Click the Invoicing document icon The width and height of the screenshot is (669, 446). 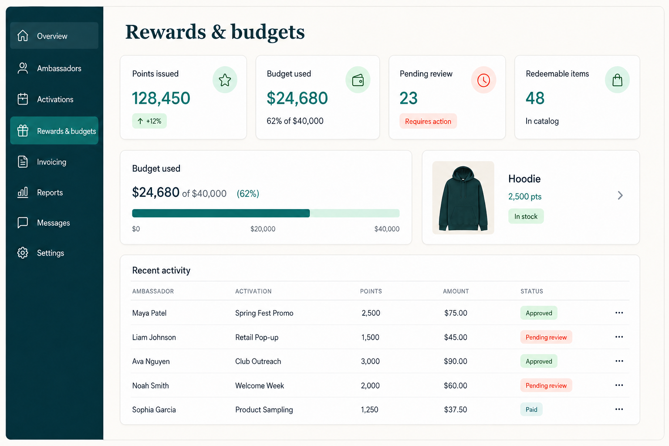tap(23, 162)
